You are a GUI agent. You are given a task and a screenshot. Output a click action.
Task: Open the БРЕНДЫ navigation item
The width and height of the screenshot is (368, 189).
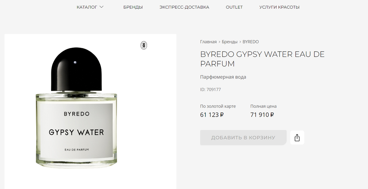pyautogui.click(x=133, y=7)
